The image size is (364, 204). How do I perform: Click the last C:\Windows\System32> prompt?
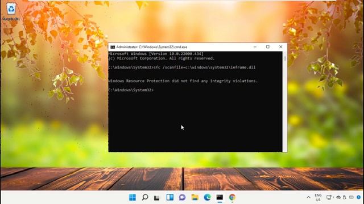click(x=131, y=90)
